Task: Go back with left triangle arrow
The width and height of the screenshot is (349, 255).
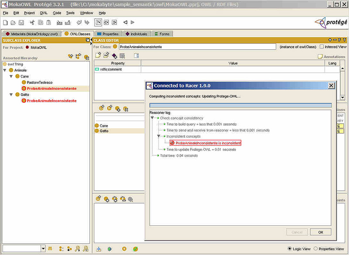Action: [x=125, y=22]
